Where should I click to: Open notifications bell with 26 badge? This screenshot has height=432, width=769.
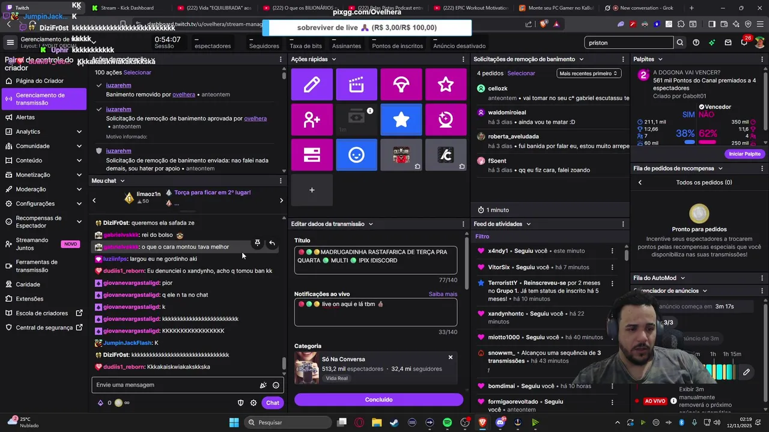(x=744, y=43)
